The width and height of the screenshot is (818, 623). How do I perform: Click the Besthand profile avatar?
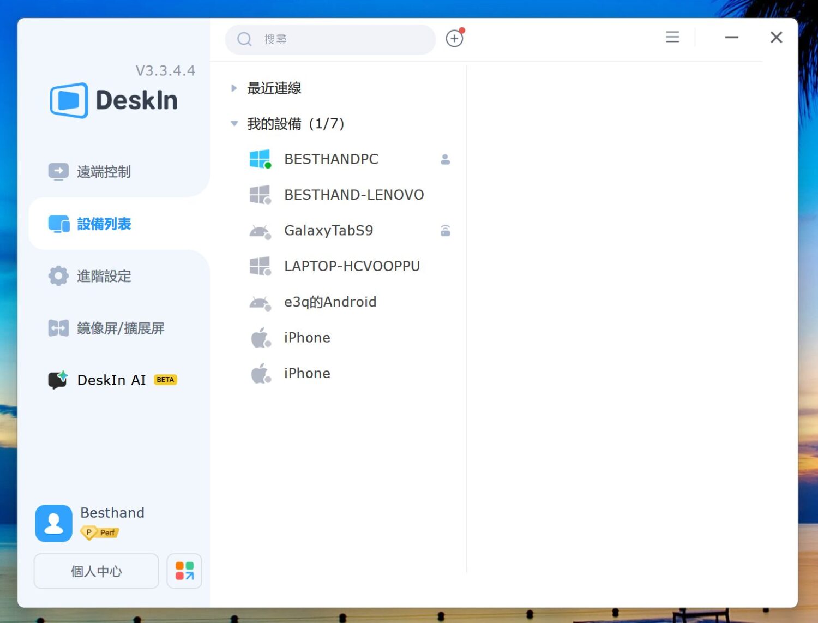tap(53, 523)
